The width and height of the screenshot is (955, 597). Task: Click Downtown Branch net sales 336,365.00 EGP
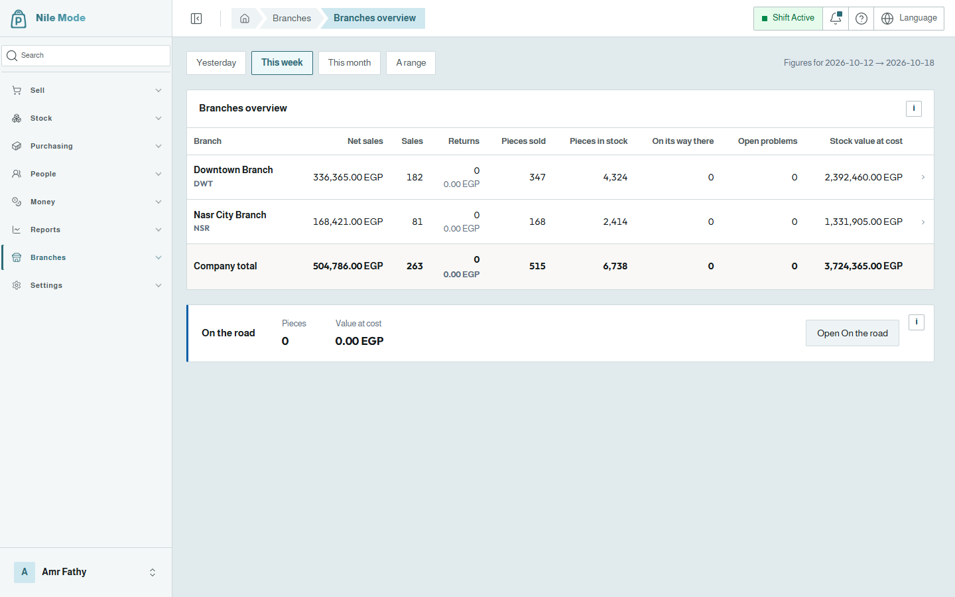[348, 177]
